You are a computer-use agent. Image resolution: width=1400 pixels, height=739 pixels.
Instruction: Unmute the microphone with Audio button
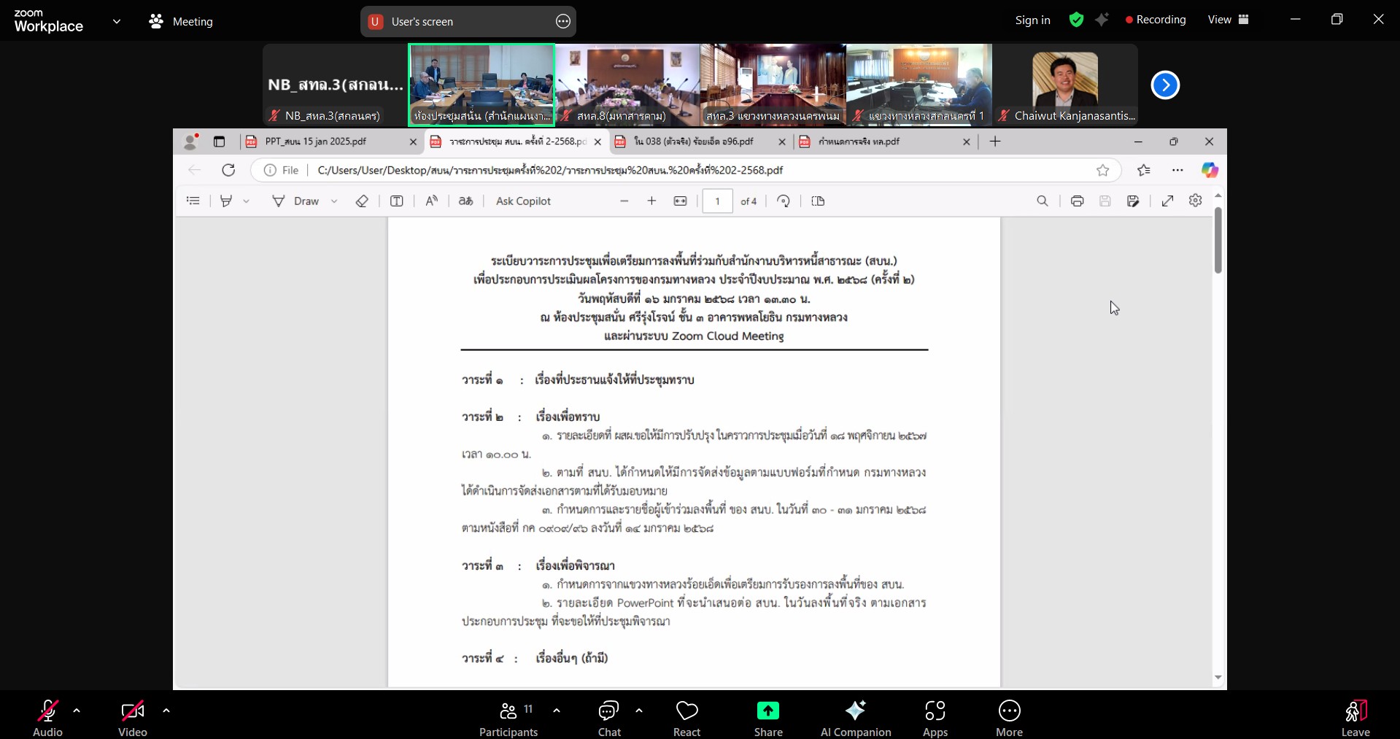(48, 718)
